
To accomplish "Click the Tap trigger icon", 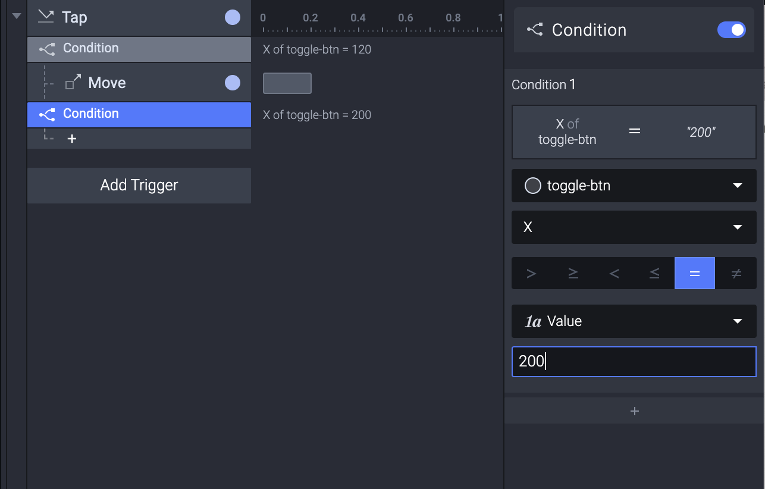I will (x=46, y=17).
